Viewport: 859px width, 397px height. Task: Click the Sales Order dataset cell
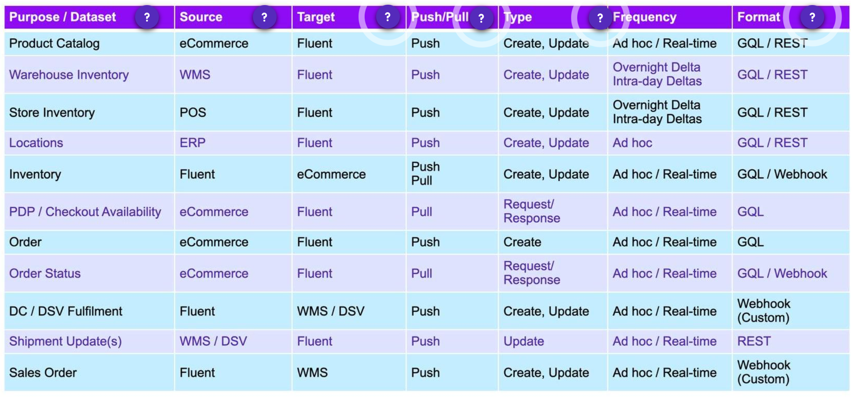(x=43, y=373)
